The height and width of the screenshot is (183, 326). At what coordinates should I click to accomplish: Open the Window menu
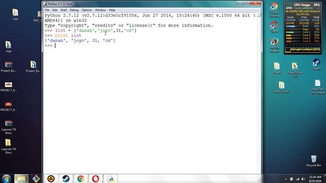pyautogui.click(x=100, y=10)
